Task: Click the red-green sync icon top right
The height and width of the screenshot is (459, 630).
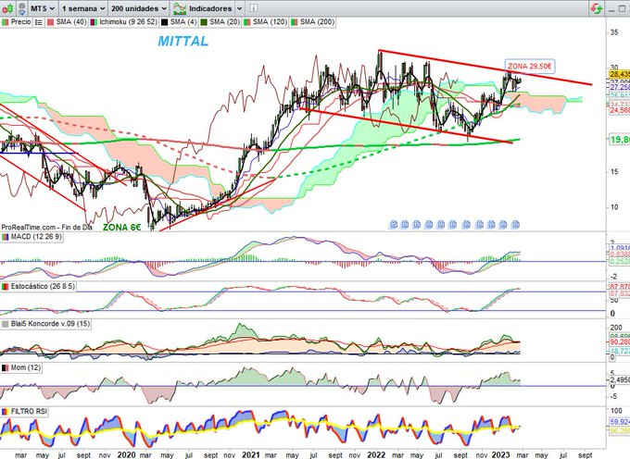Action: pos(597,8)
